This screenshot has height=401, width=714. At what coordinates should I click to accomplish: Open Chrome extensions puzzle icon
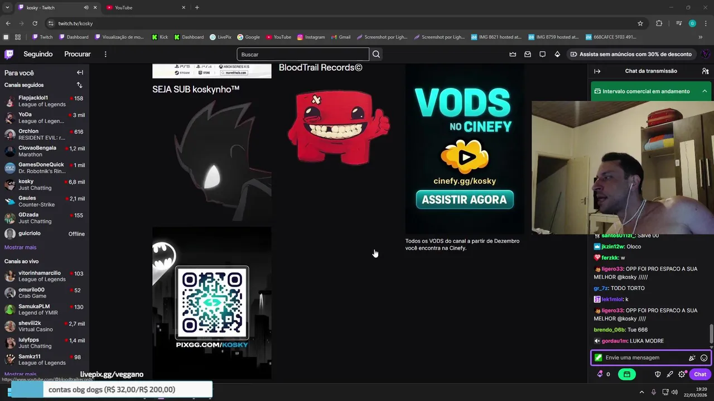tap(659, 23)
